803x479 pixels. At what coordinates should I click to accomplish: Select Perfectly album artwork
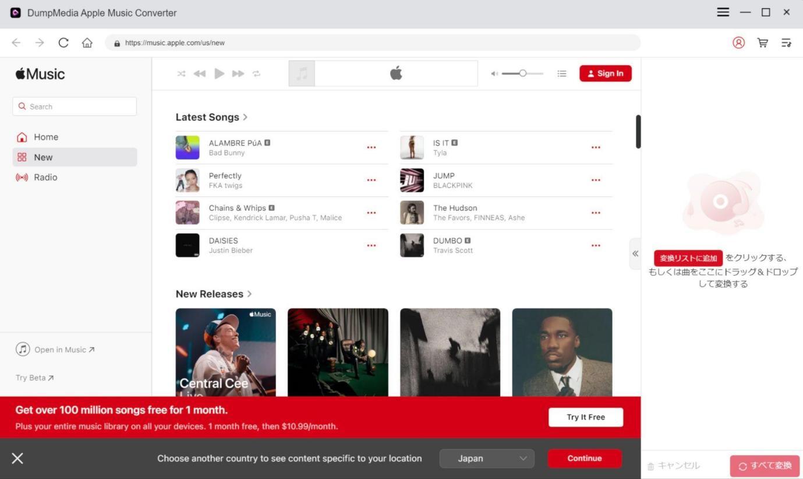pos(188,180)
